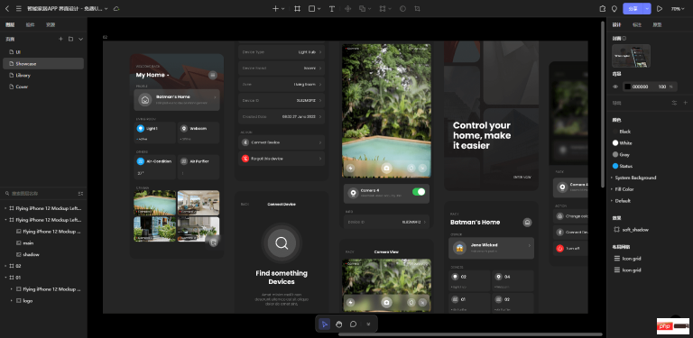Toggle the Camera 4 green switch

[419, 191]
